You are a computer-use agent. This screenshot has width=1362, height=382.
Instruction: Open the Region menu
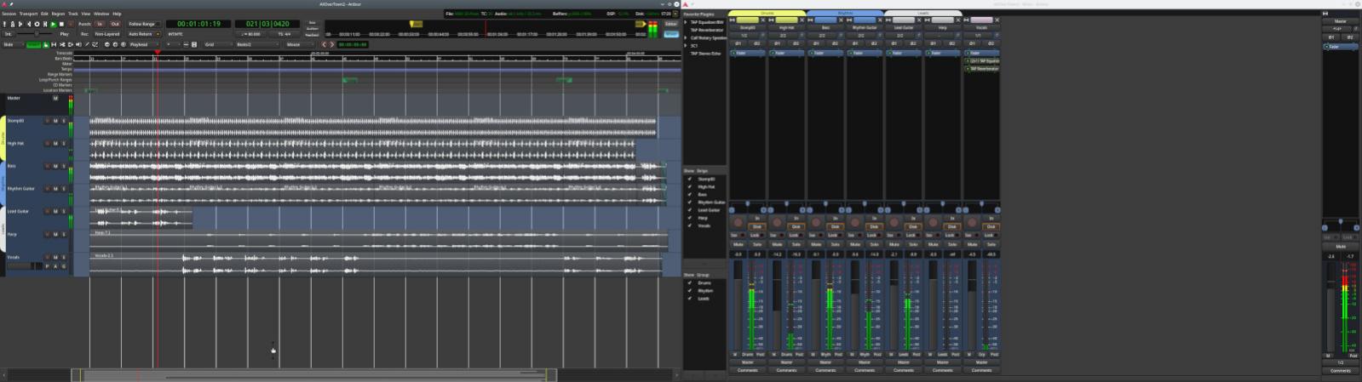coord(58,14)
